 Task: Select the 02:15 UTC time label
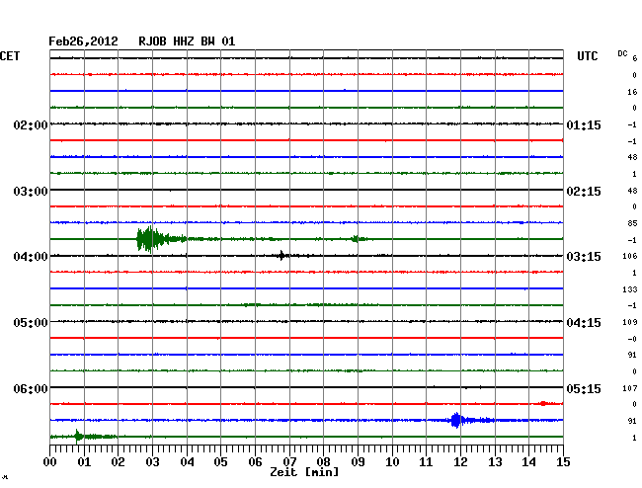point(584,192)
